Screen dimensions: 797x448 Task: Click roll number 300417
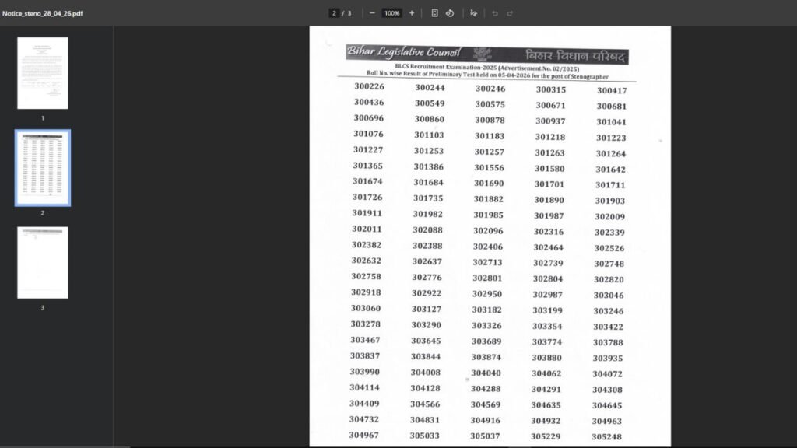612,90
